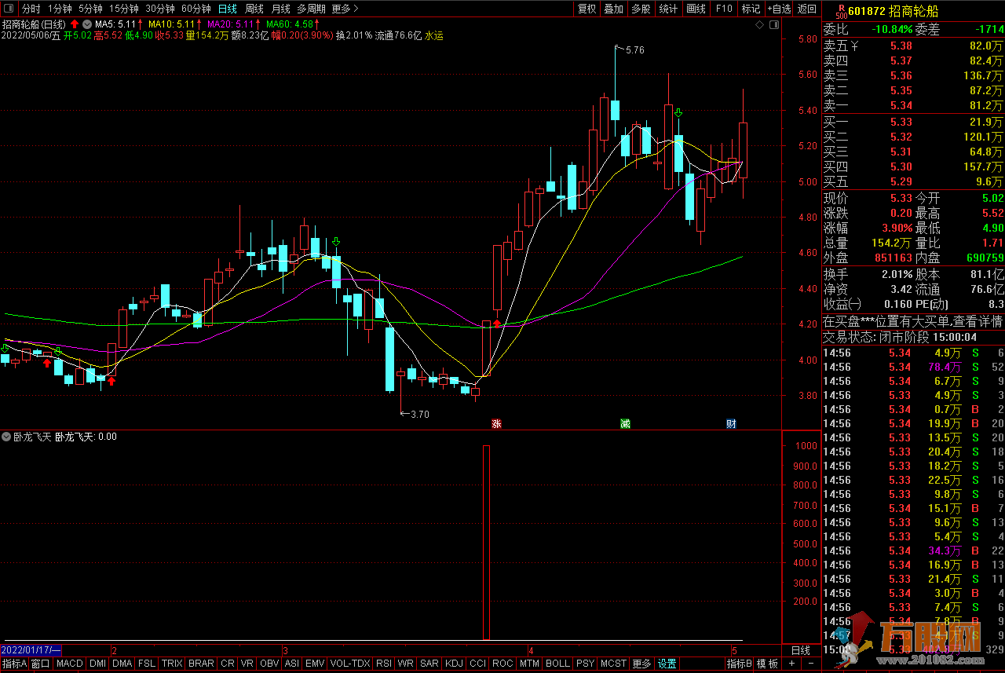Open the 复权 adjustment options

pos(587,9)
